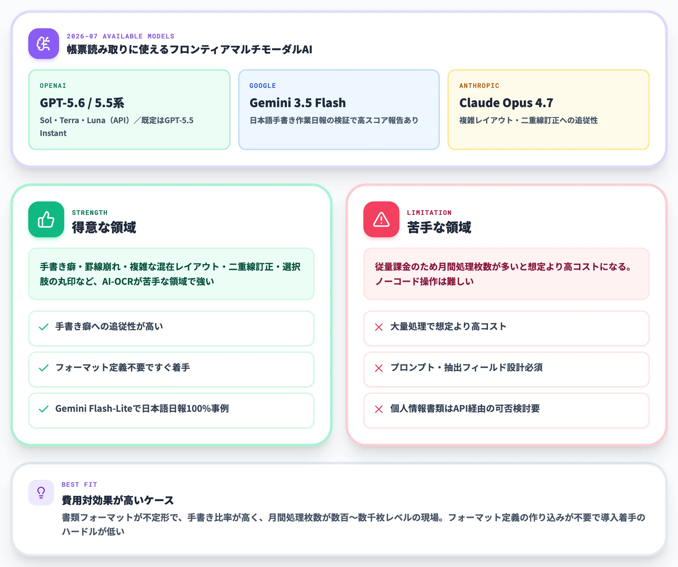Screen dimensions: 678x567
Task: Click X mark beside プロンプト・抽出フィールド設計必須
Action: click(379, 368)
